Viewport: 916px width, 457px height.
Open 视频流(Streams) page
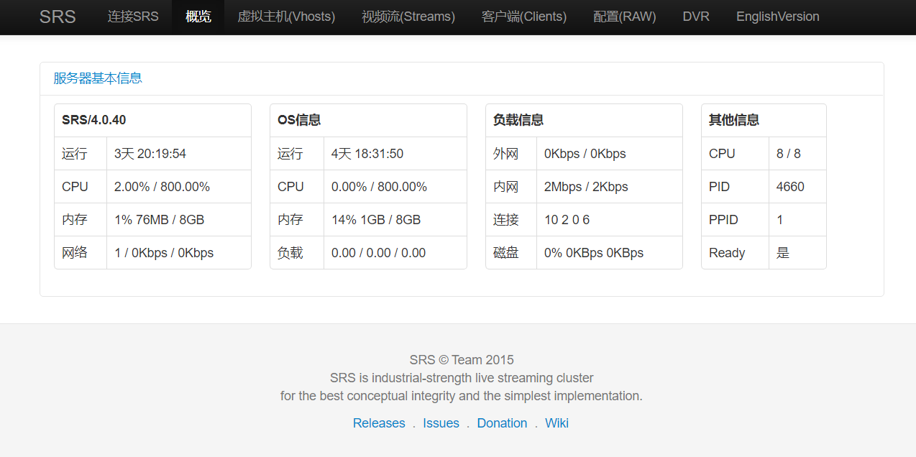(408, 17)
